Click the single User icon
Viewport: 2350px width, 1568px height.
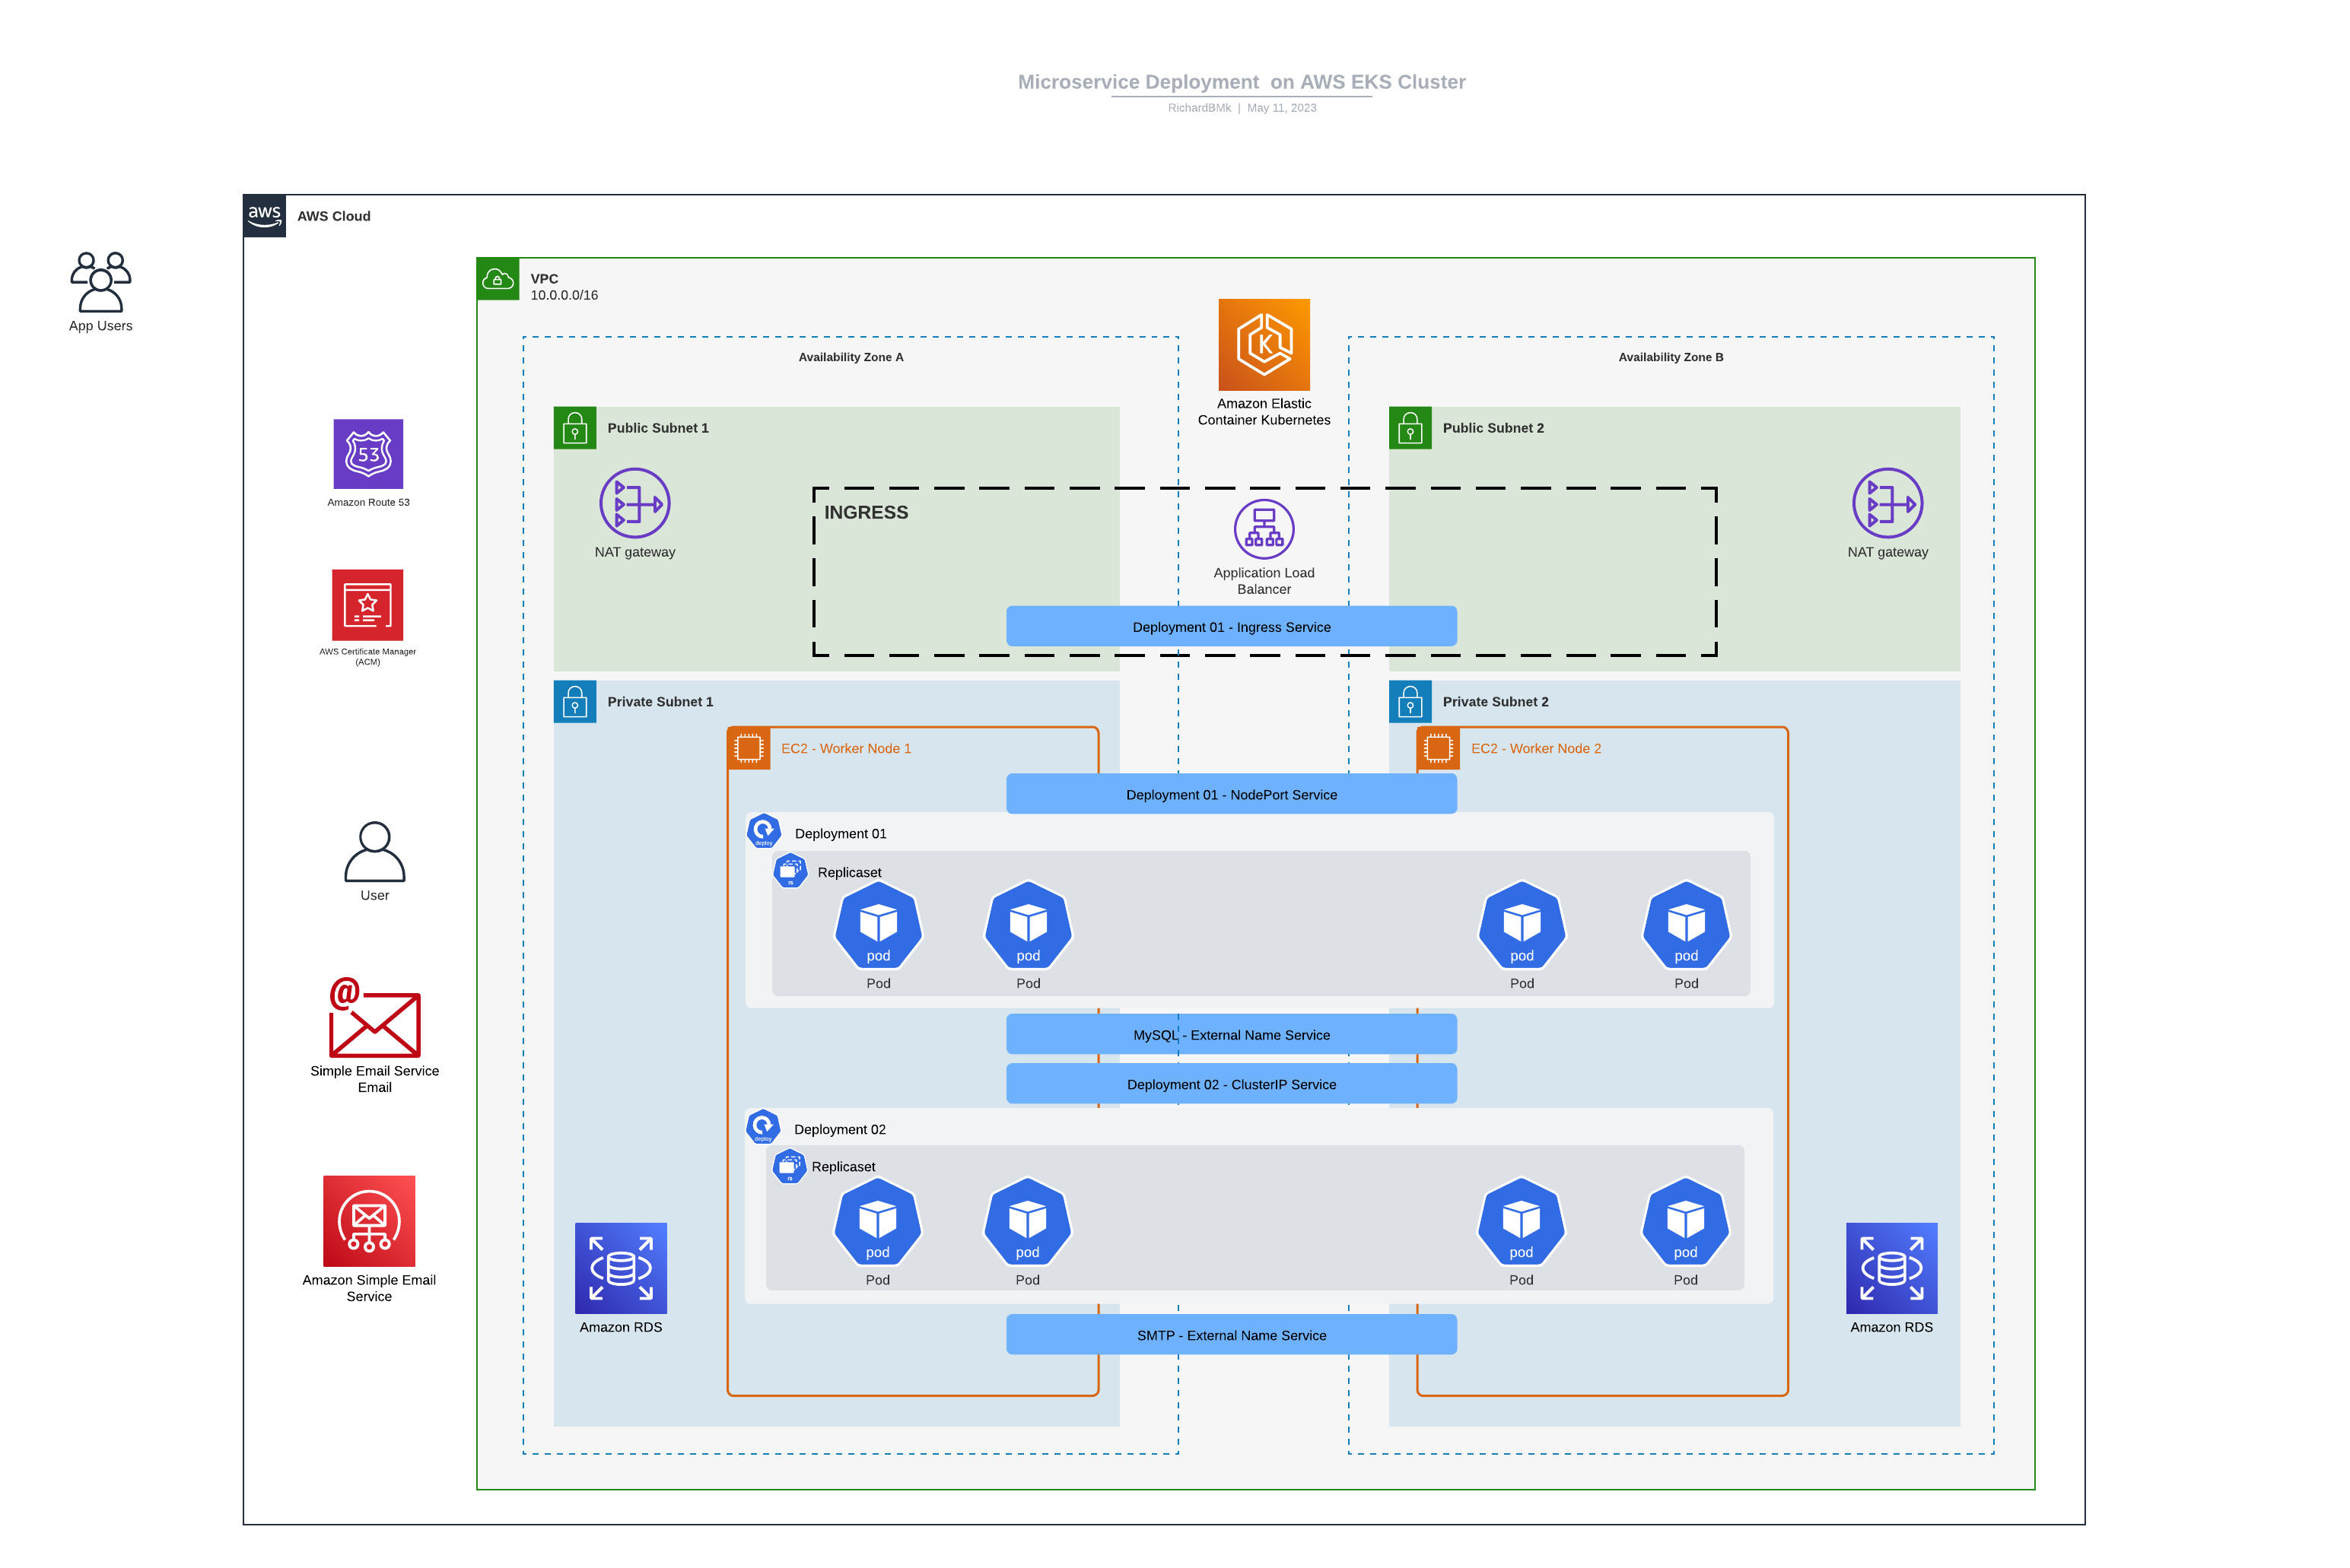point(374,852)
